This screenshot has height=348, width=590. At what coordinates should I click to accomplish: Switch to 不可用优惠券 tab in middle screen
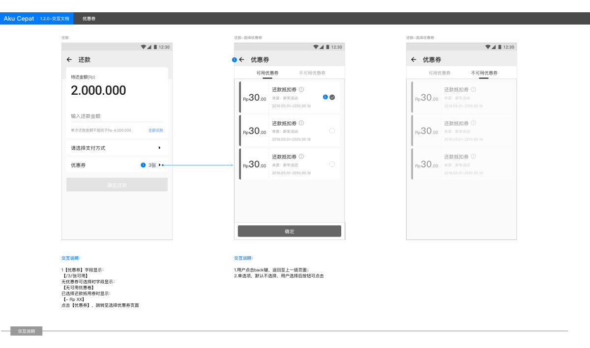click(x=312, y=73)
